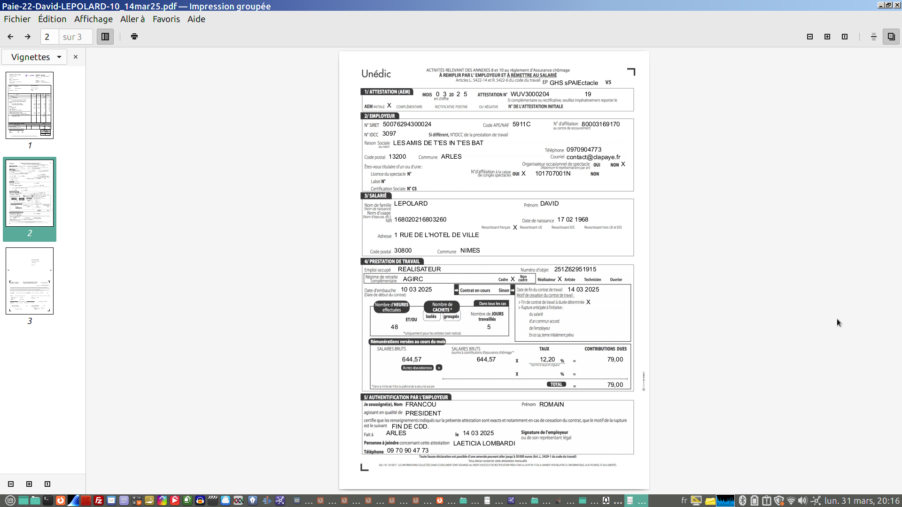Click the print icon in toolbar
Screen dimensions: 902x507
coord(134,37)
